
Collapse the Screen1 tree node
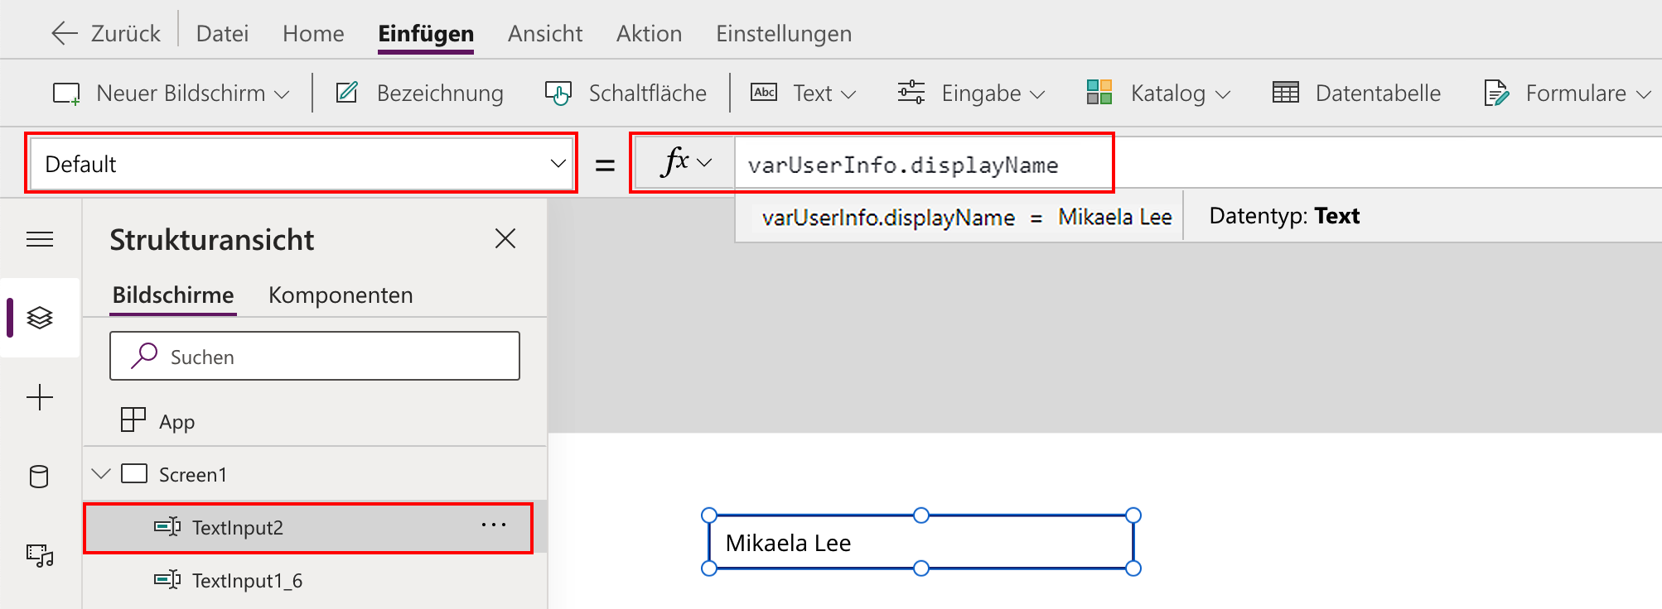click(101, 474)
